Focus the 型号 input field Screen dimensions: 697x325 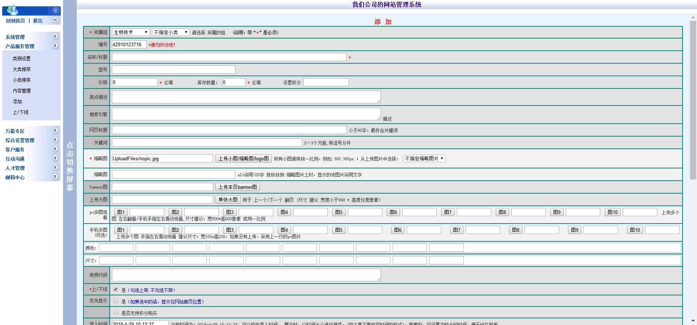(174, 70)
